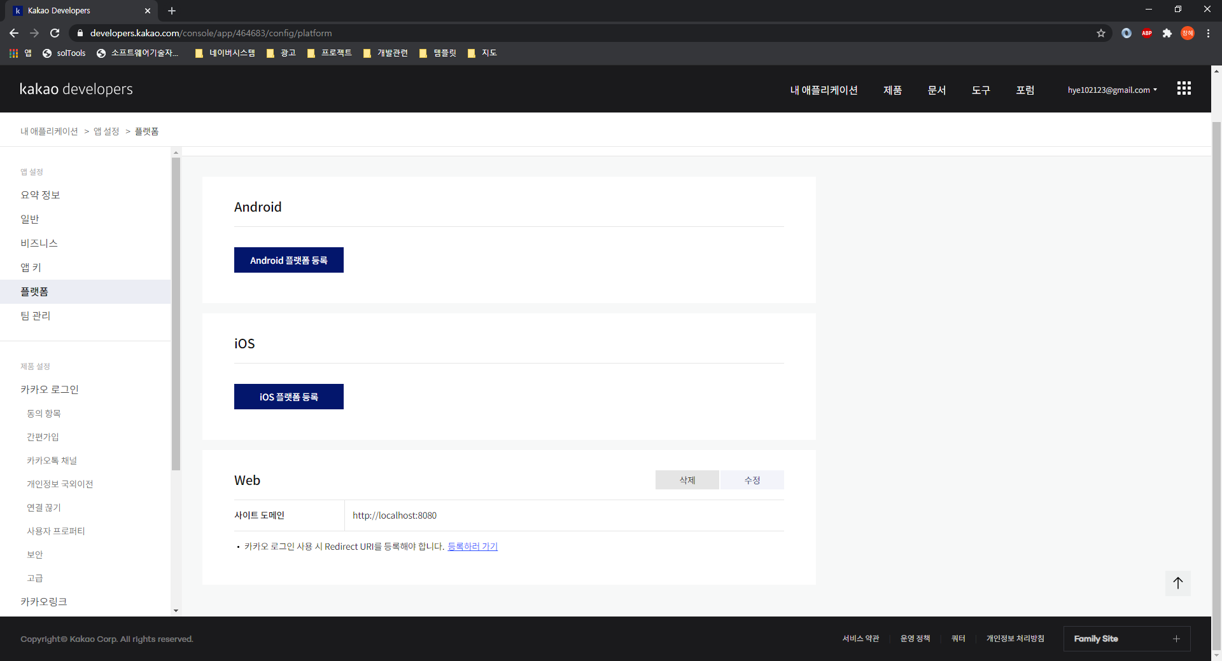The height and width of the screenshot is (661, 1222).
Task: Go back to the previous browser page
Action: (14, 33)
